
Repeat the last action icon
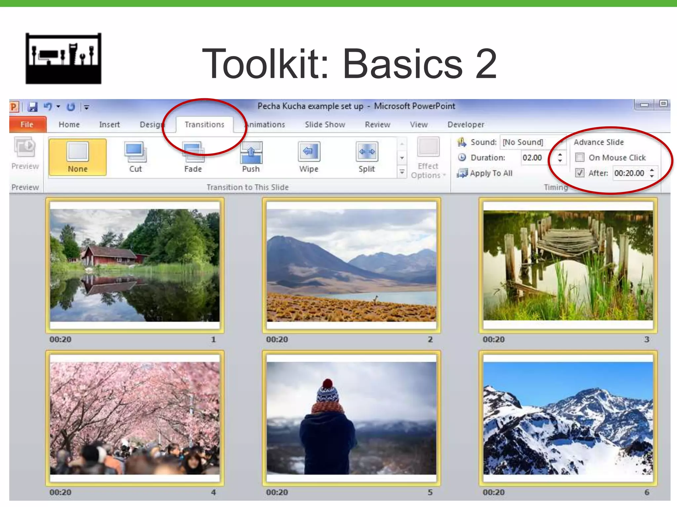point(71,107)
